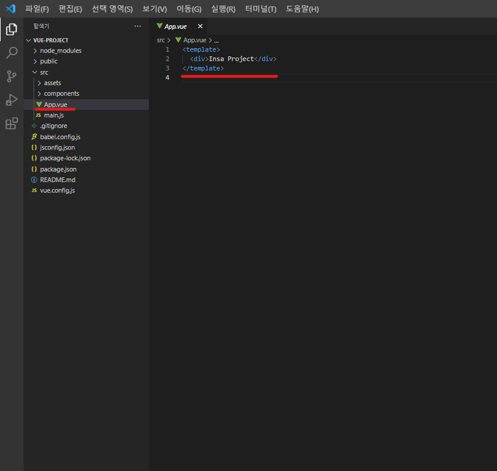Click line number 4 in gutter

coord(168,78)
